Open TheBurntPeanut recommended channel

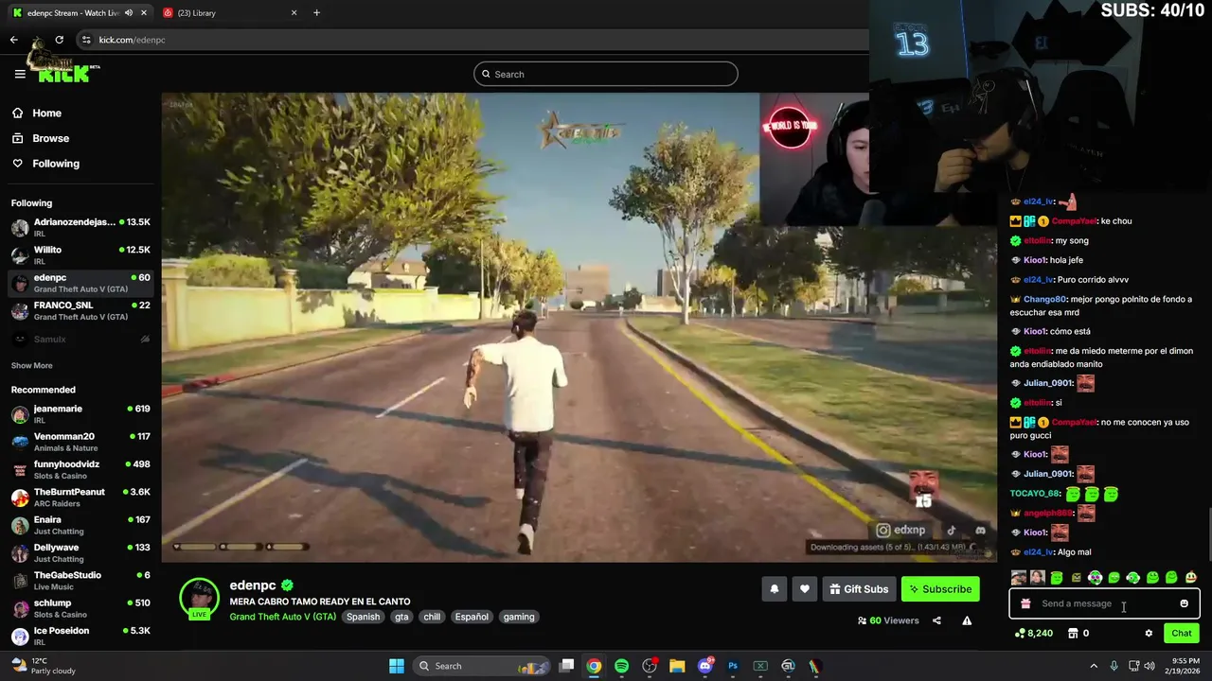click(x=80, y=497)
